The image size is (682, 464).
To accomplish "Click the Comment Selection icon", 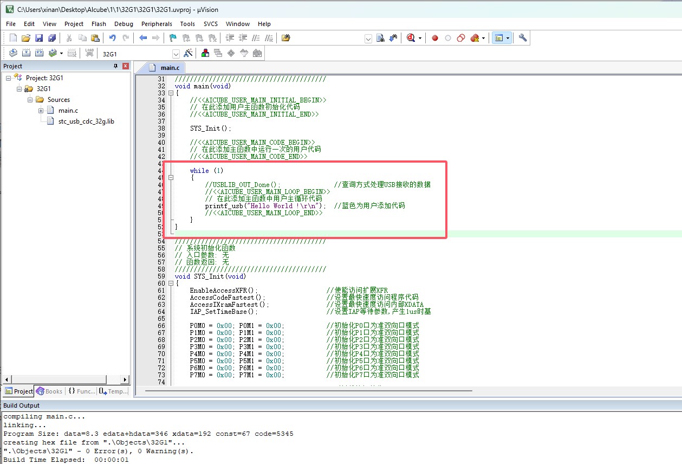I will (x=256, y=38).
